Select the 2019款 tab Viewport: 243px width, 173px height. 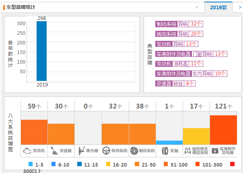click(x=218, y=7)
